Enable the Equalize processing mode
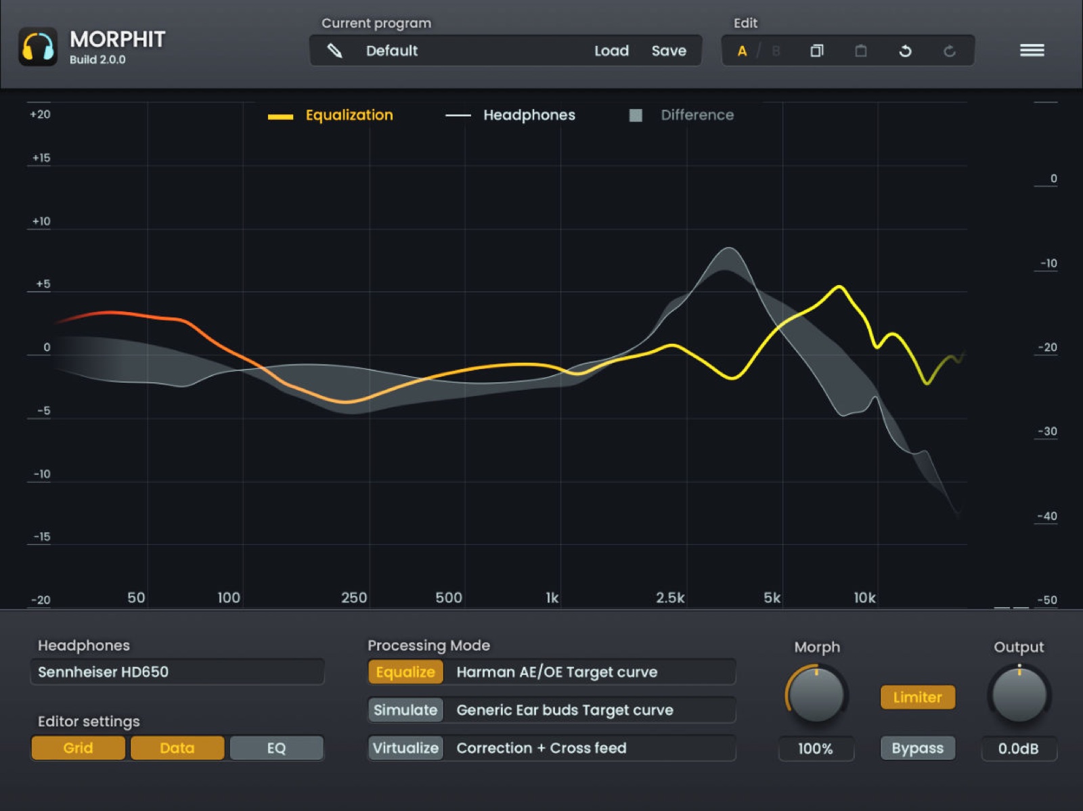The height and width of the screenshot is (811, 1083). pos(405,672)
